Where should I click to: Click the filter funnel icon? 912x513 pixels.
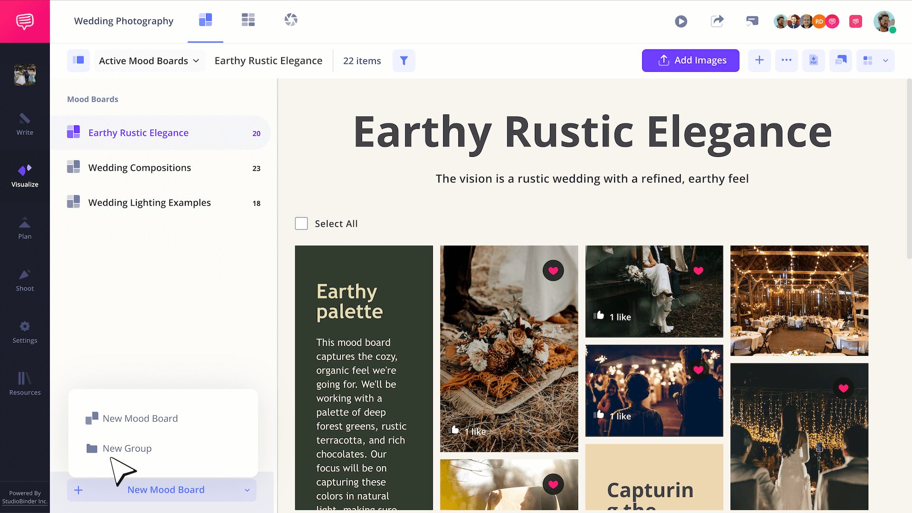404,61
